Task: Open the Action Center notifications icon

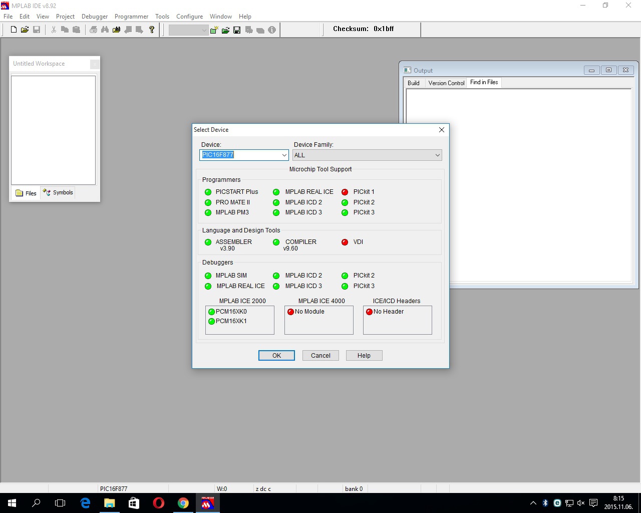Action: (x=593, y=503)
